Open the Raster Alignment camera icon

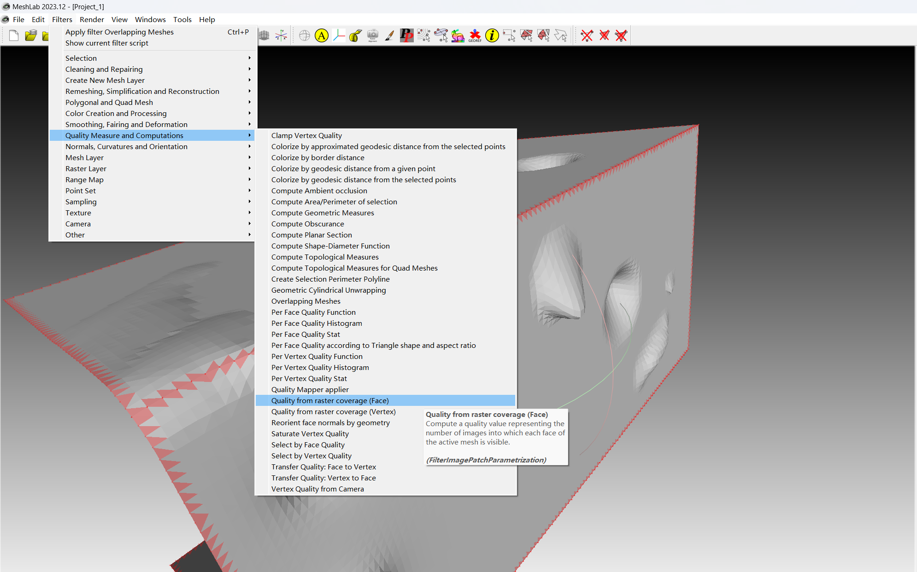372,35
